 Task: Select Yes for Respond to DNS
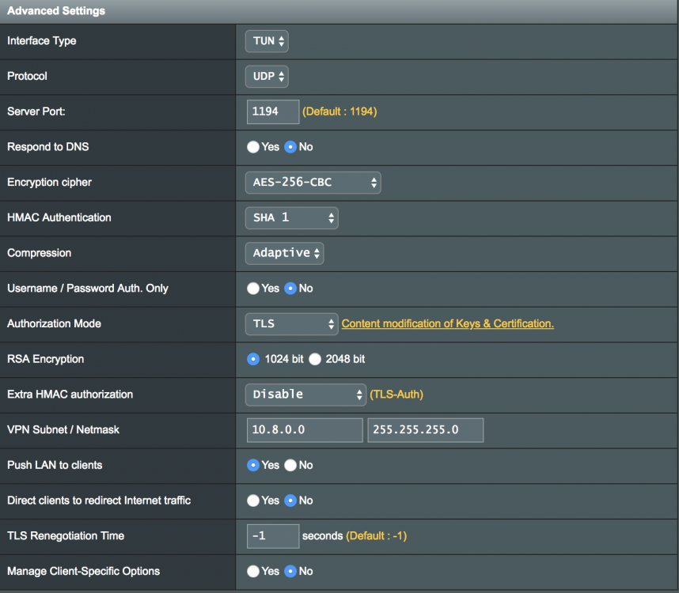pyautogui.click(x=253, y=147)
